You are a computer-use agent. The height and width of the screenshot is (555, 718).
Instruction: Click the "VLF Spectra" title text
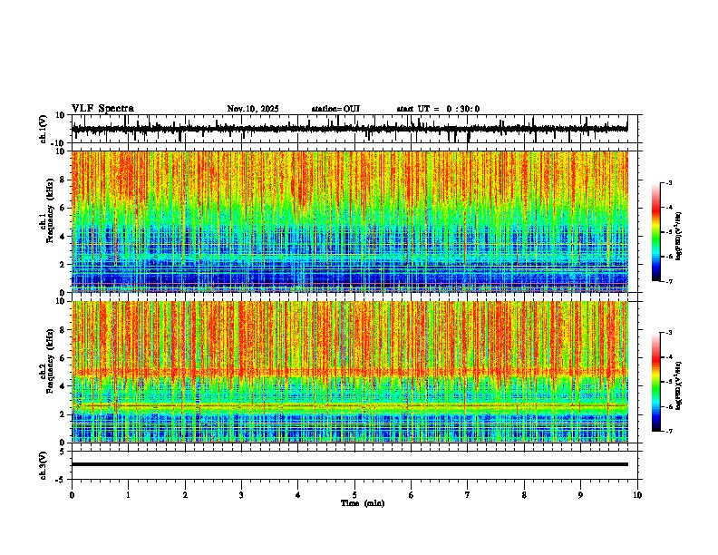102,109
